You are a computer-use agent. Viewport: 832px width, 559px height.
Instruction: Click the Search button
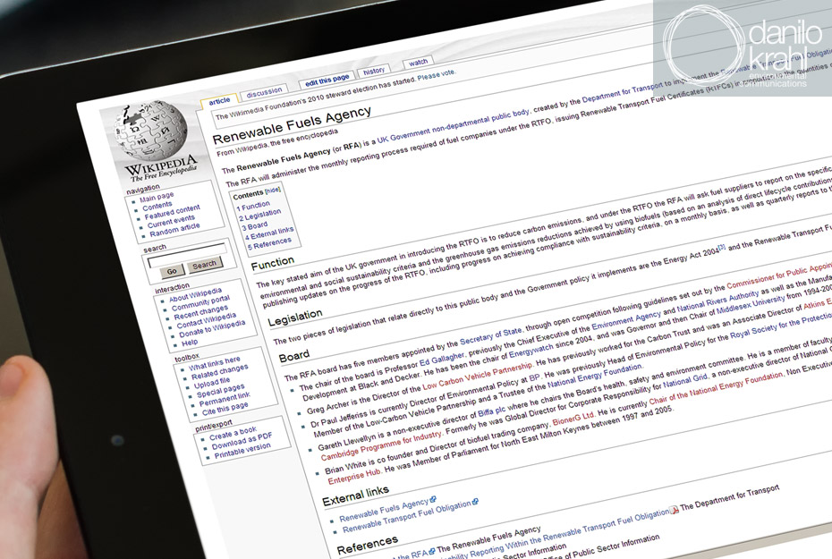point(204,264)
